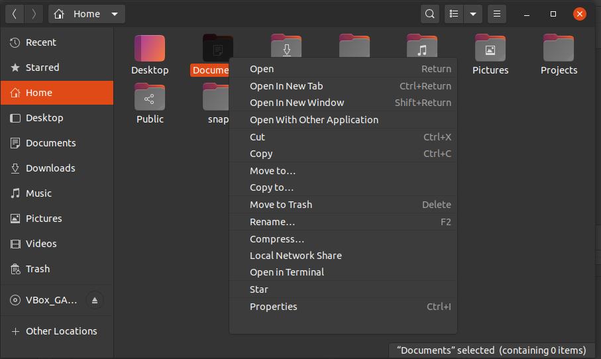Choose Move to Trash
Screen dimensions: 601x359
point(343,205)
